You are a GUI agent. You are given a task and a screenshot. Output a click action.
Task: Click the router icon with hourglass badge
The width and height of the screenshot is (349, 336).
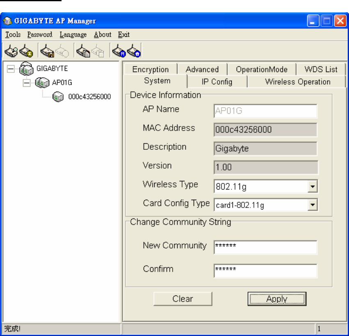tap(26, 51)
